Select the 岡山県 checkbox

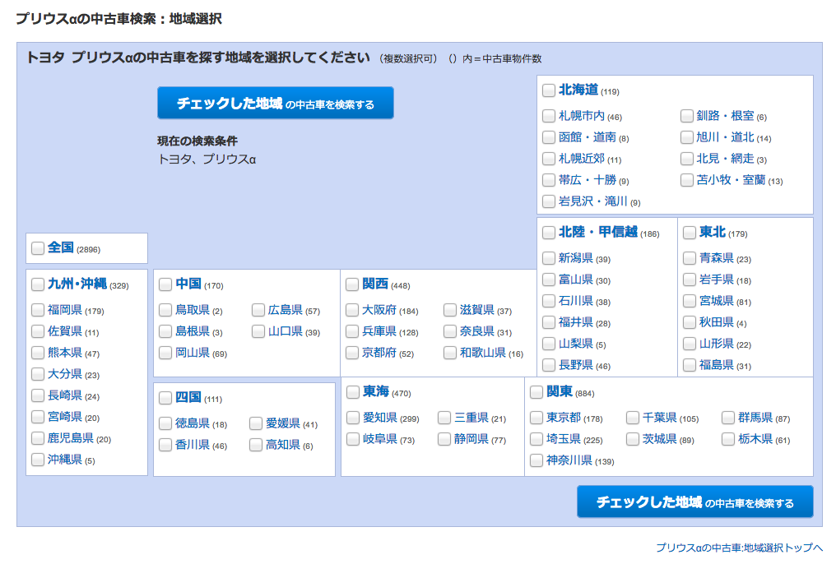tap(165, 353)
